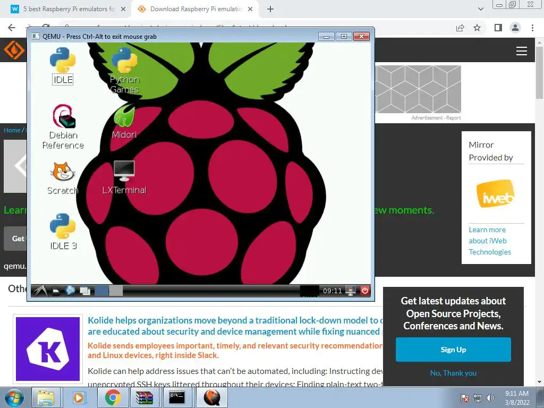544x408 pixels.
Task: Open WinRAR from the taskbar
Action: tap(144, 398)
